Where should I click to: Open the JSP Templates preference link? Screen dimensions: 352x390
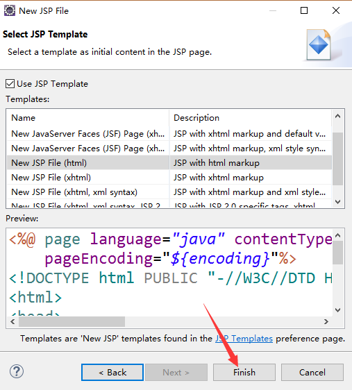244,339
